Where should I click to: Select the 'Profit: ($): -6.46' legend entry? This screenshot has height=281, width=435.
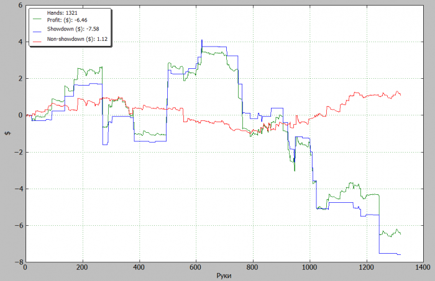tap(67, 20)
